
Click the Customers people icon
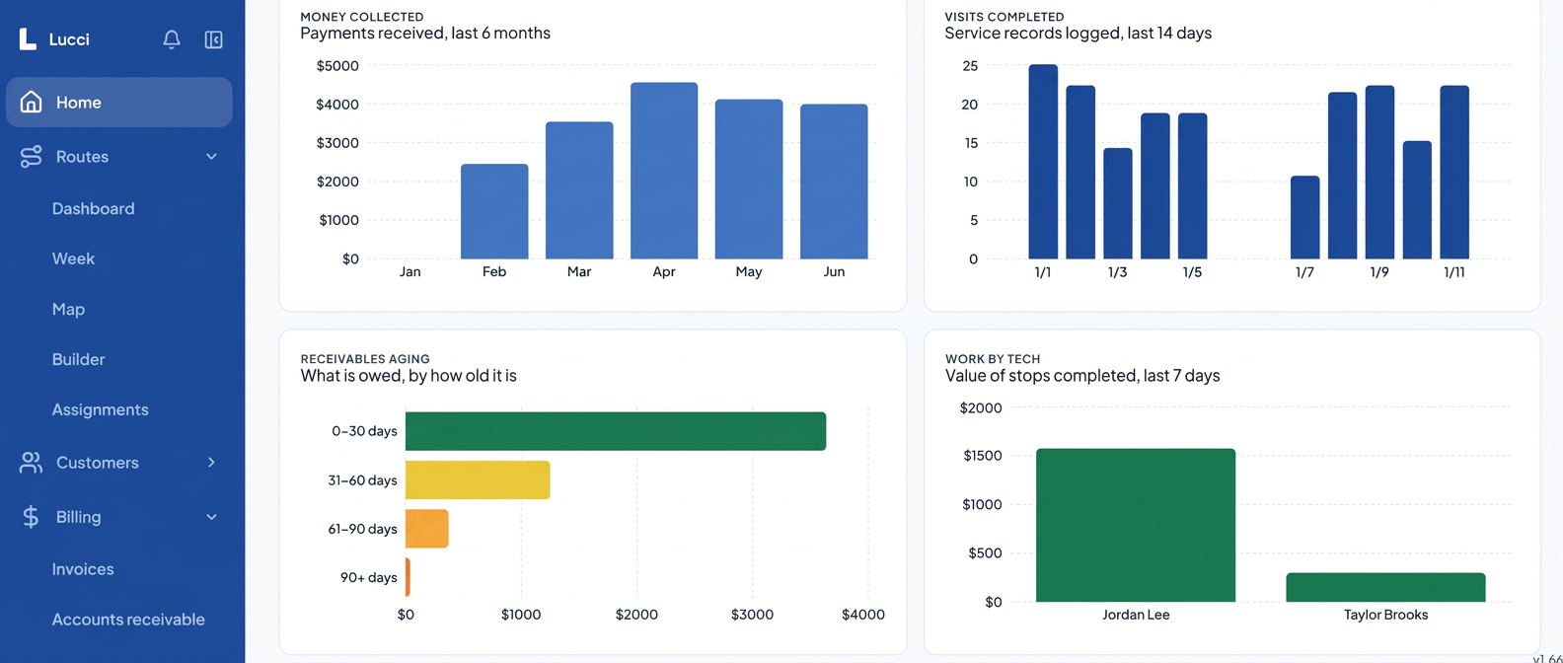tap(31, 462)
